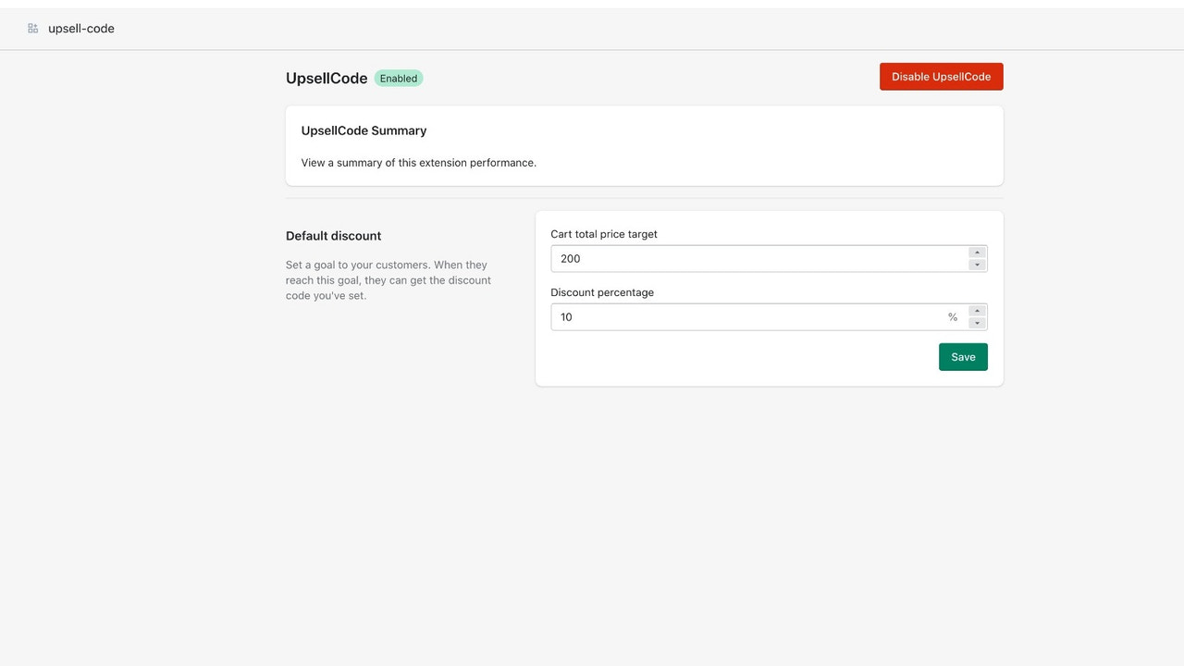The height and width of the screenshot is (666, 1184).
Task: Click the apps icon beside upsell-code breadcrumb
Action: pos(32,28)
